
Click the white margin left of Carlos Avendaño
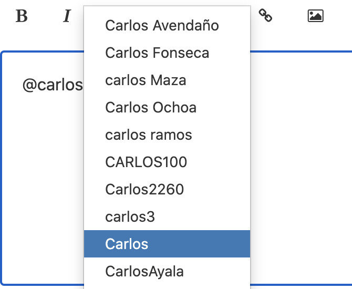coord(94,25)
